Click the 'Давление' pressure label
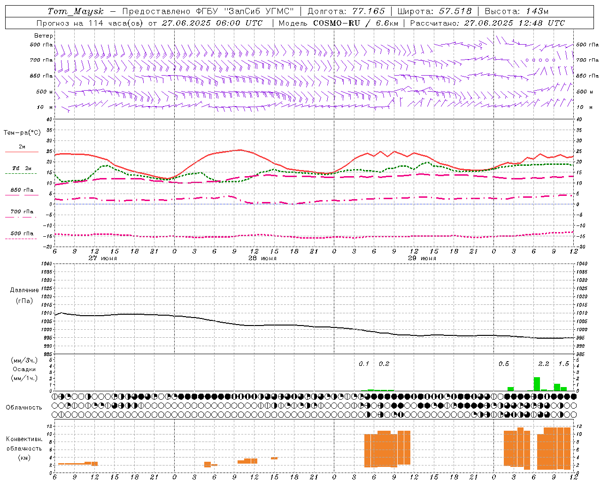 point(24,290)
